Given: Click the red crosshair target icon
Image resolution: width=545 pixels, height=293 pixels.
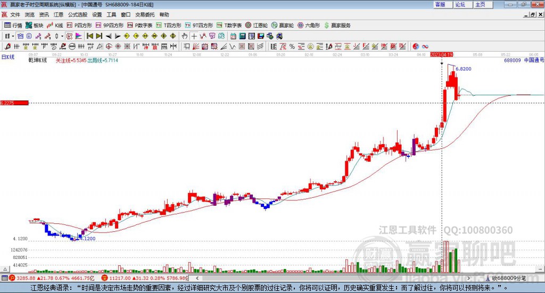Looking at the screenshot, I should point(109,46).
